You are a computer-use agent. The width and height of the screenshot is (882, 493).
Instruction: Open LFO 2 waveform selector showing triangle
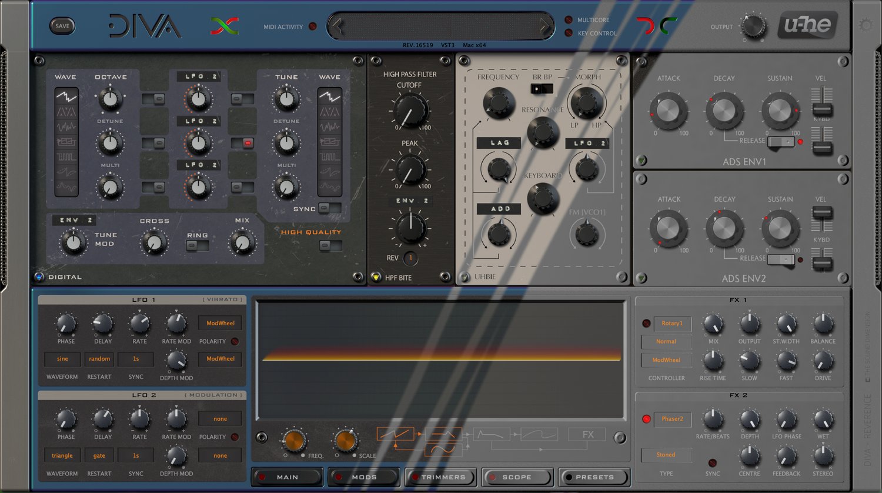[x=62, y=455]
